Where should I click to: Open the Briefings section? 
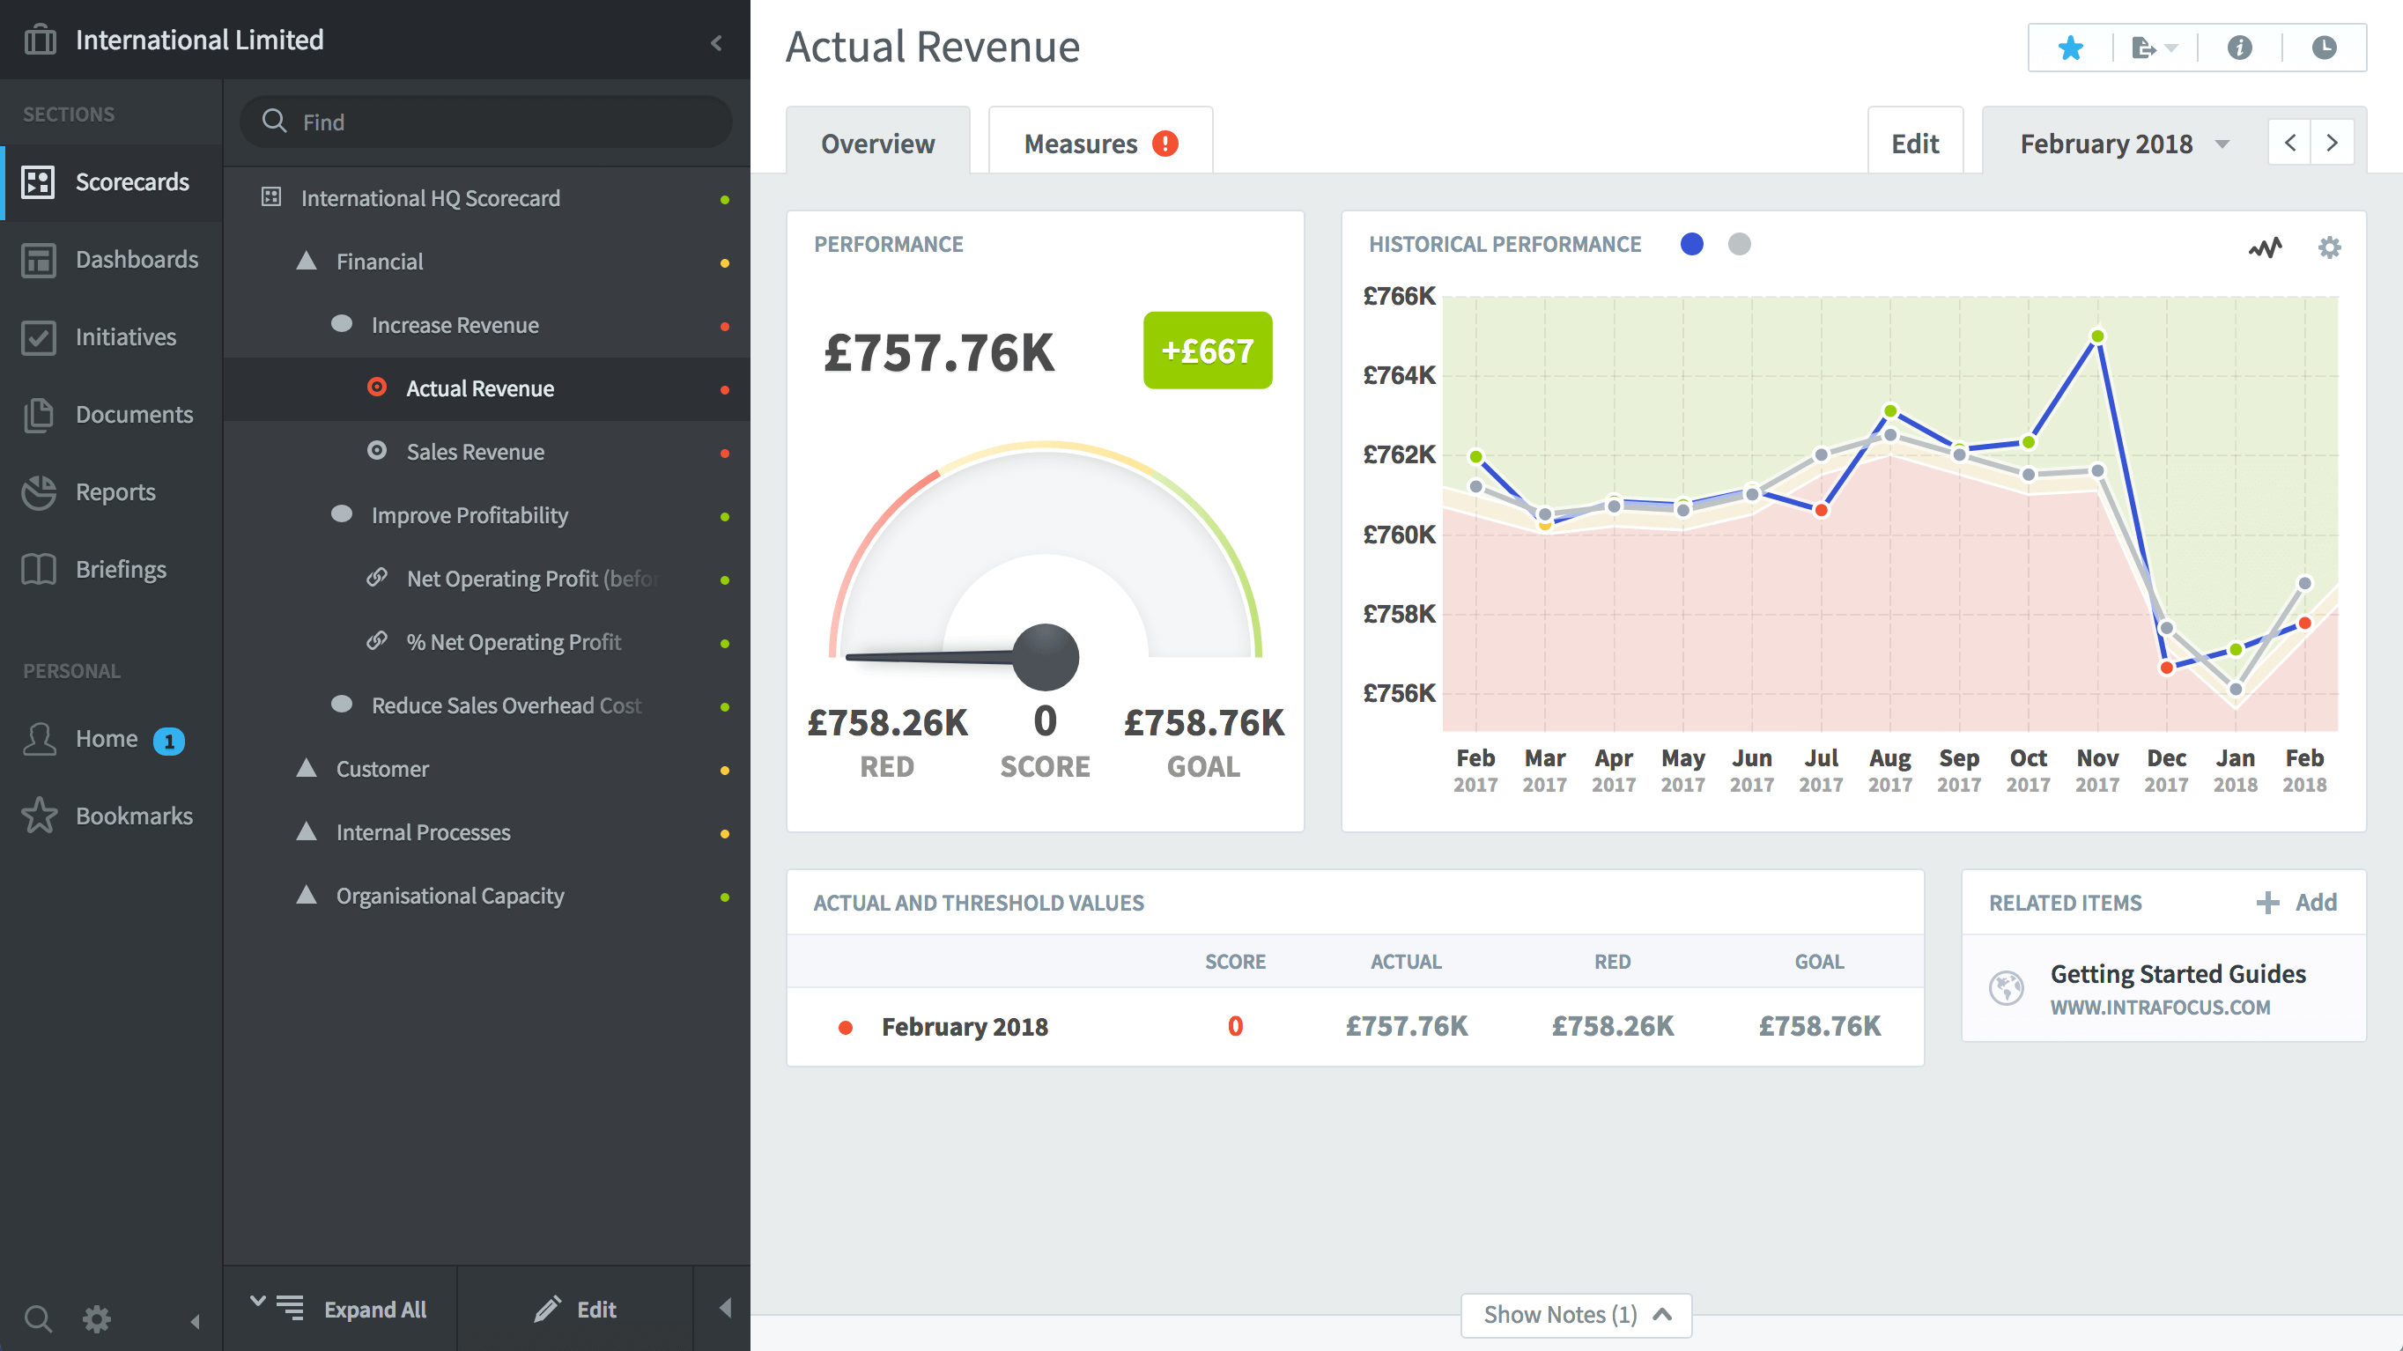[x=121, y=569]
